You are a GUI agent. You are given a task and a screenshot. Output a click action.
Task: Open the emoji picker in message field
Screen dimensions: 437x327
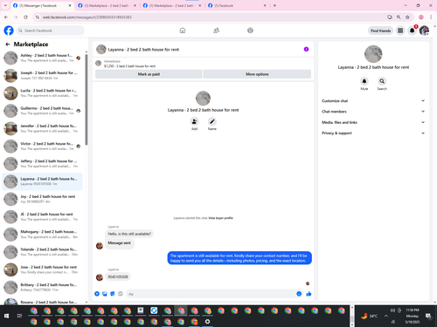click(x=299, y=294)
